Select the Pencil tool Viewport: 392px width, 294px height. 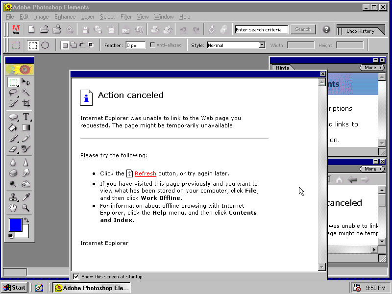coord(26,138)
